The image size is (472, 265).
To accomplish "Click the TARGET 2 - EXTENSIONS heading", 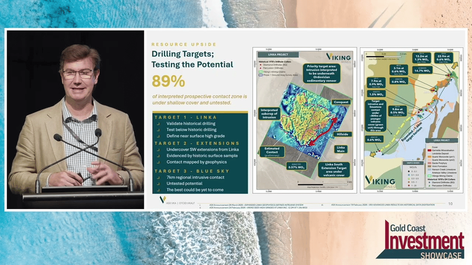I will click(x=197, y=143).
